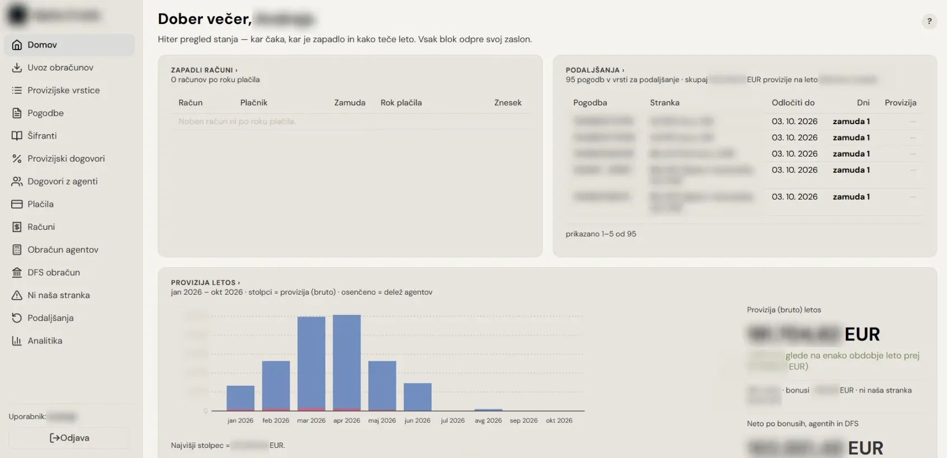Click 'Noben račun ni po roku plačila.' row
Viewport: 947px width, 458px height.
coord(351,121)
